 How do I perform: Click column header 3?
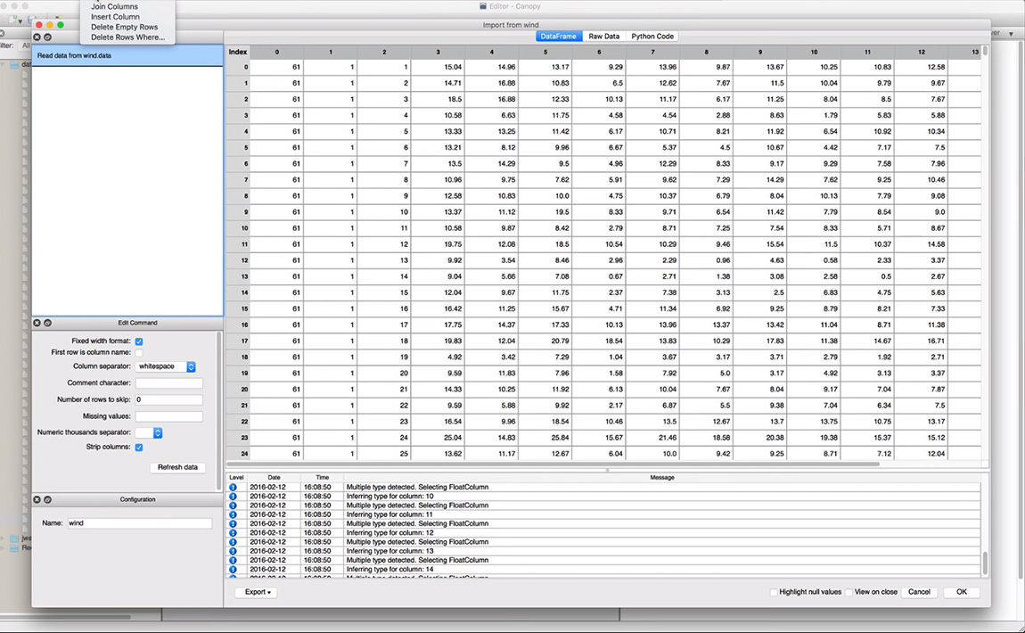click(x=438, y=52)
